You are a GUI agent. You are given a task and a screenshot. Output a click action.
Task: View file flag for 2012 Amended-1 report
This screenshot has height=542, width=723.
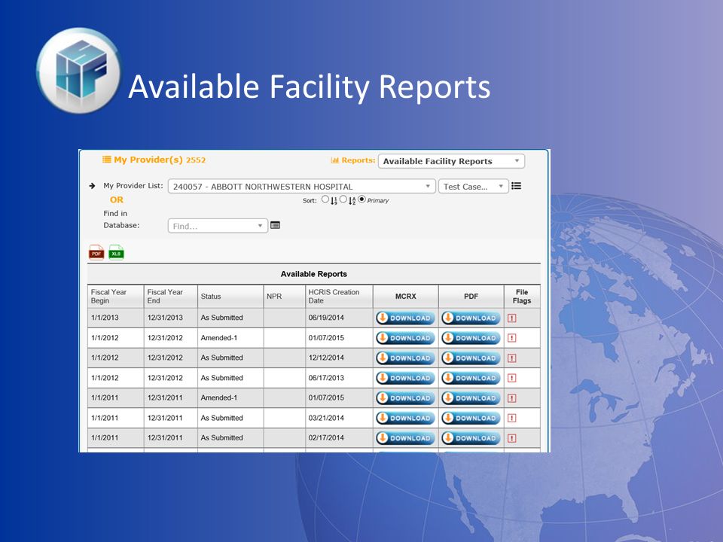click(512, 338)
